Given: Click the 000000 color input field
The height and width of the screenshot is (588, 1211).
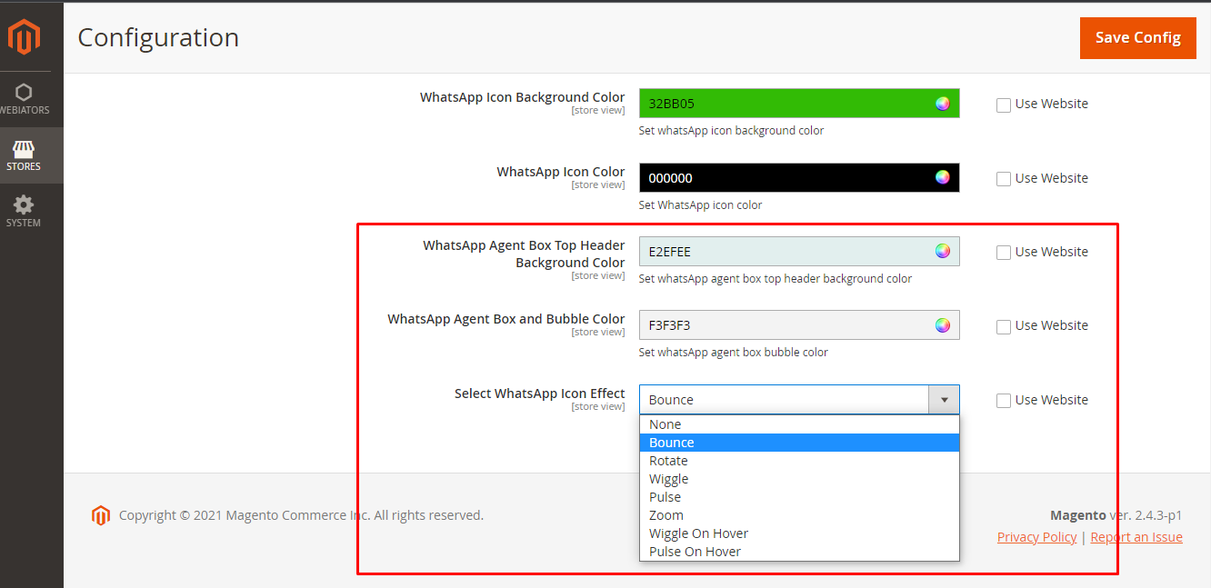Looking at the screenshot, I should point(799,177).
